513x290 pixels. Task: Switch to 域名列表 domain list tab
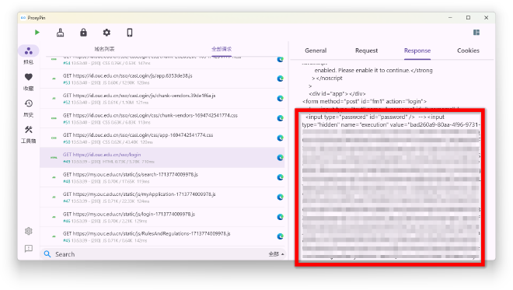[x=104, y=49]
